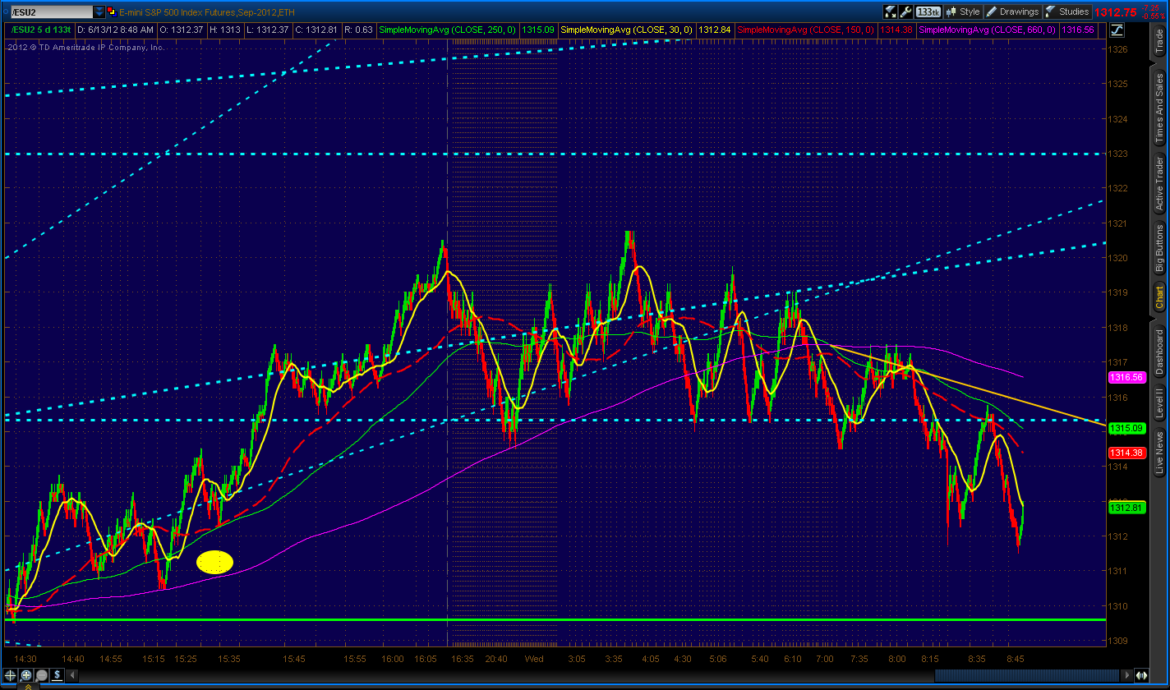Click the /ESU2 5 d 133t header label
Image resolution: width=1170 pixels, height=690 pixels.
(40, 30)
